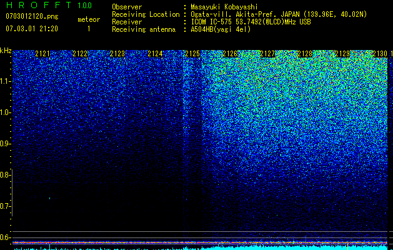
Task: Click the Ogata-vill. Akita-Pref. JAPAN receiving location text
Action: coord(279,14)
